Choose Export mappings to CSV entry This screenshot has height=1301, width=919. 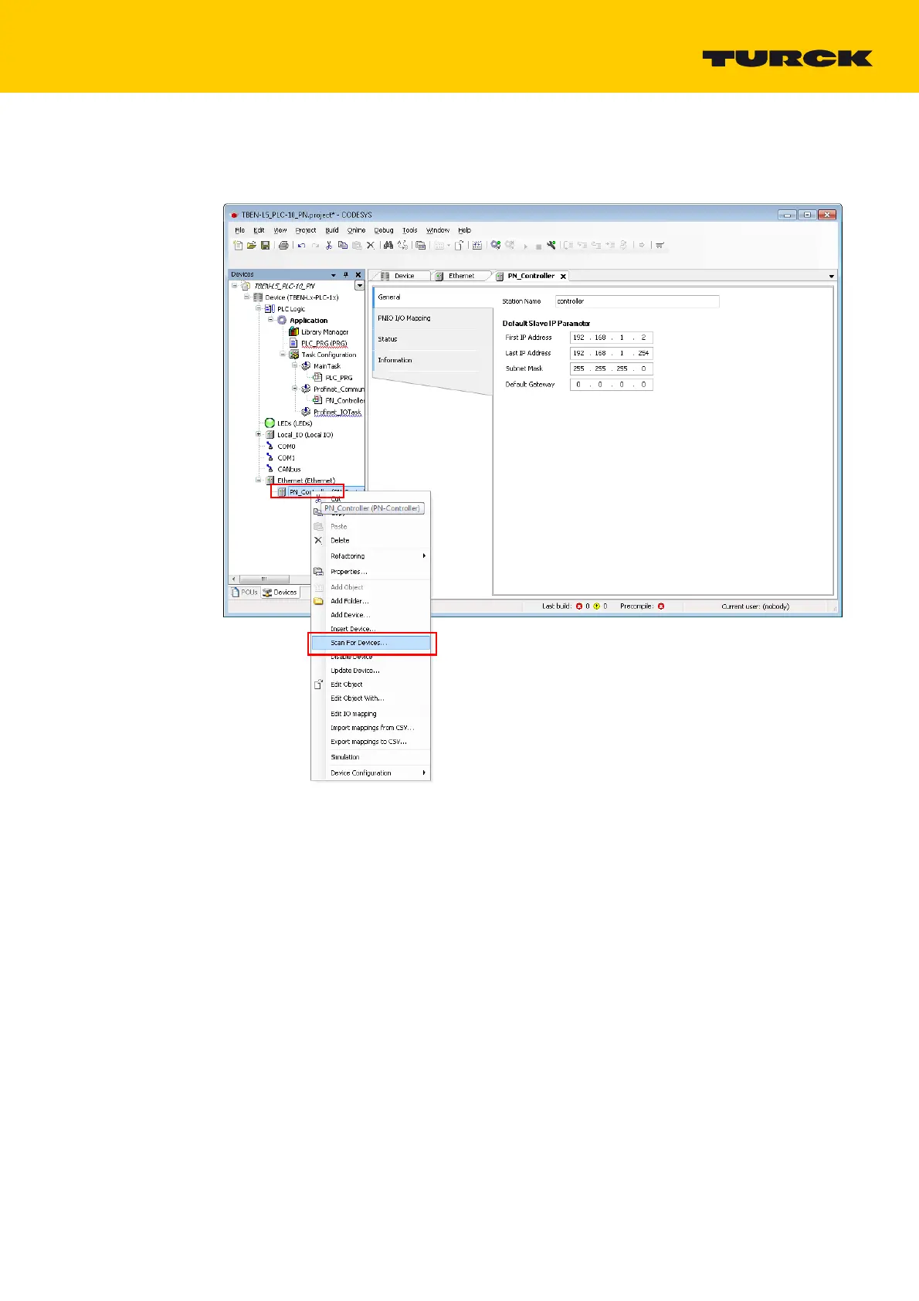point(371,742)
